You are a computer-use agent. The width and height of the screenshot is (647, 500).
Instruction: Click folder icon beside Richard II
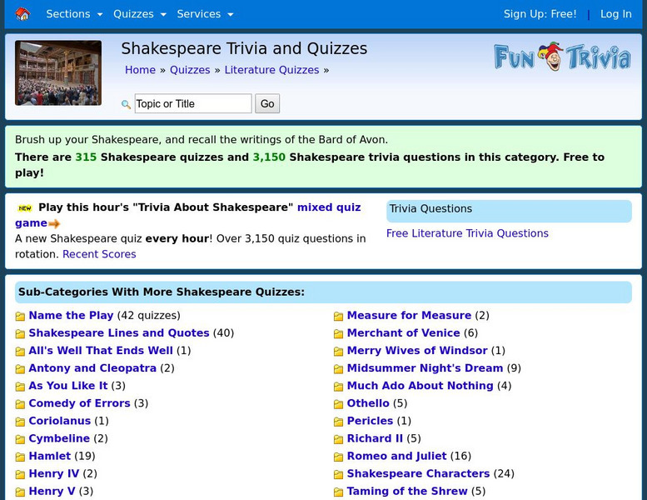(338, 439)
